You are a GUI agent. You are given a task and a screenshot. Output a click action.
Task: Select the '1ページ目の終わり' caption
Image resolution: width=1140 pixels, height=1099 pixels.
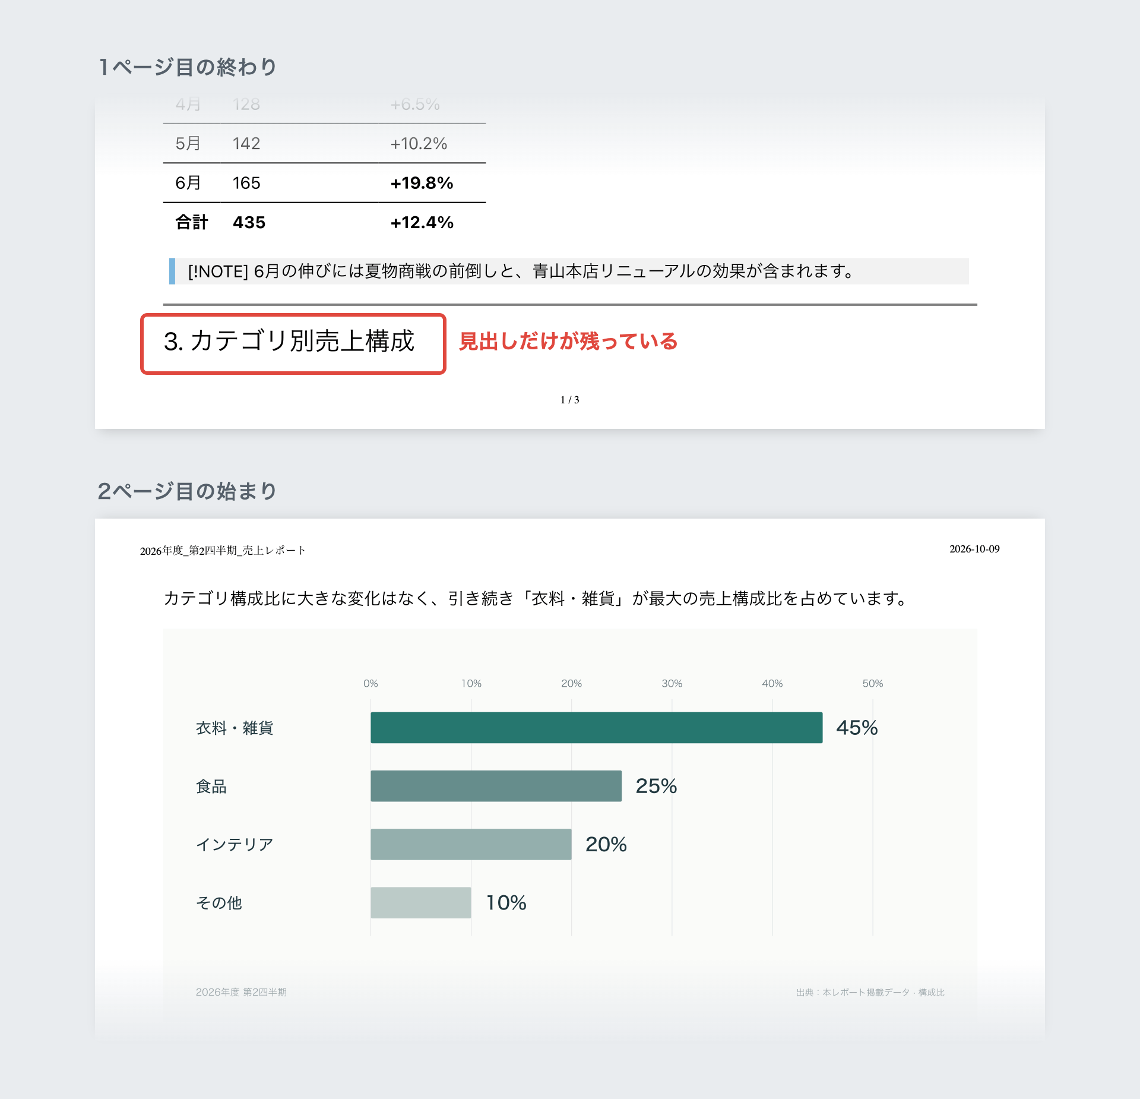[x=188, y=67]
